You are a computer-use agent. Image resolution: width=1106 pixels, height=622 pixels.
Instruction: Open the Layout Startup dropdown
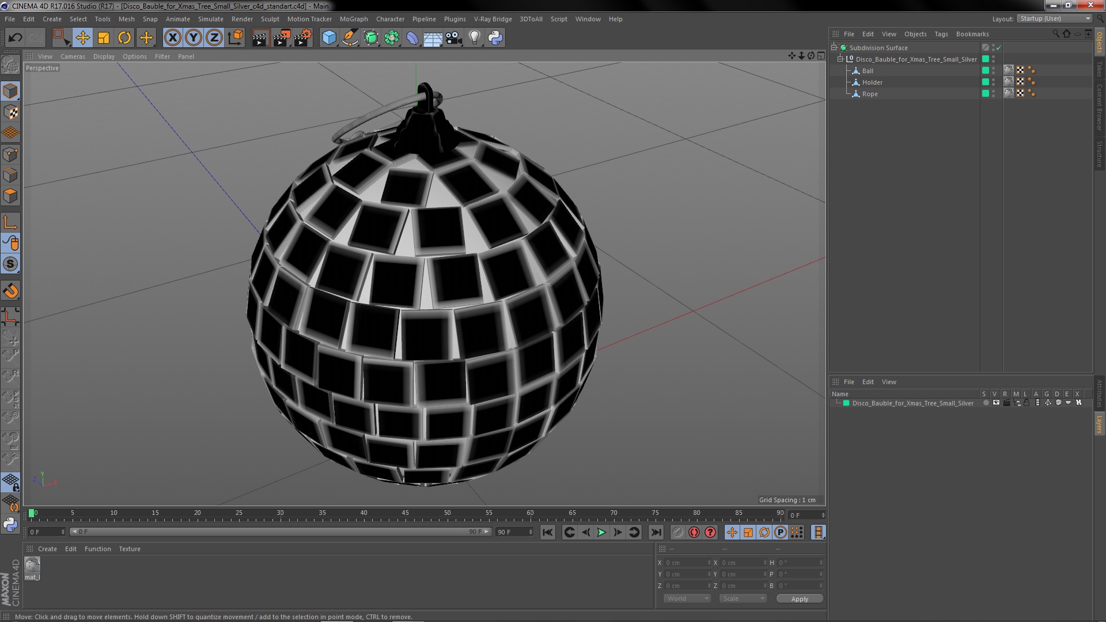(1054, 18)
